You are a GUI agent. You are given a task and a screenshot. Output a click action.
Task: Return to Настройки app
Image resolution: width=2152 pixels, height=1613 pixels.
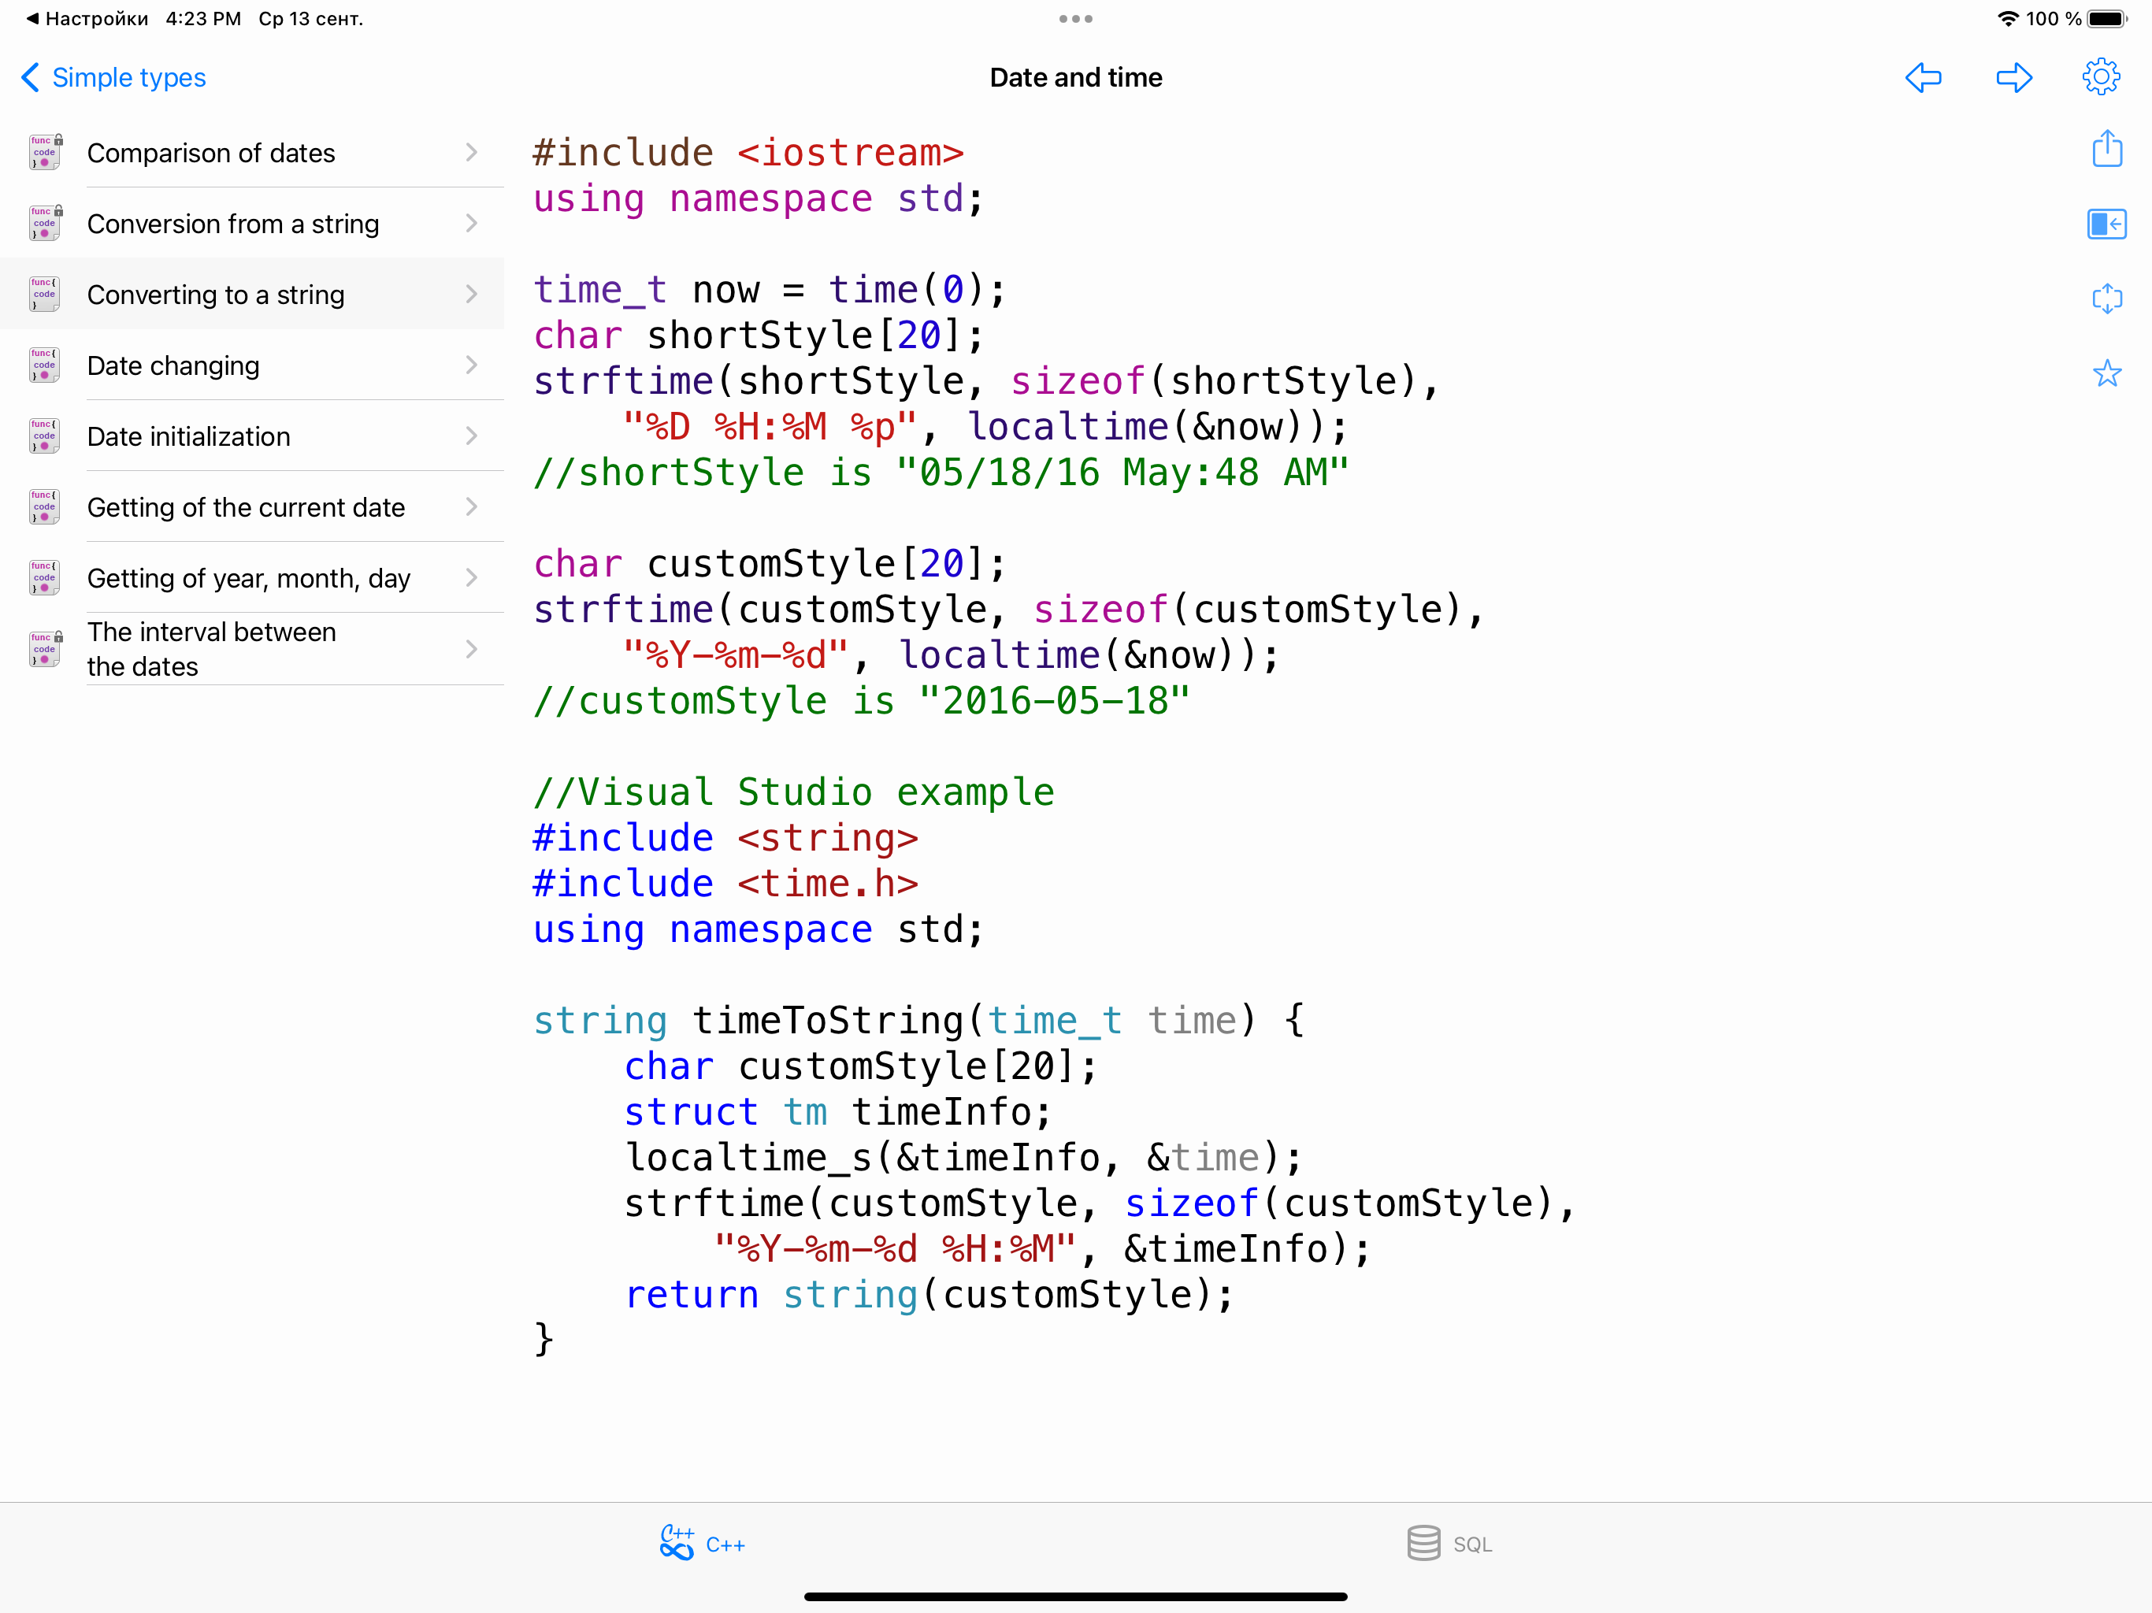(x=87, y=18)
